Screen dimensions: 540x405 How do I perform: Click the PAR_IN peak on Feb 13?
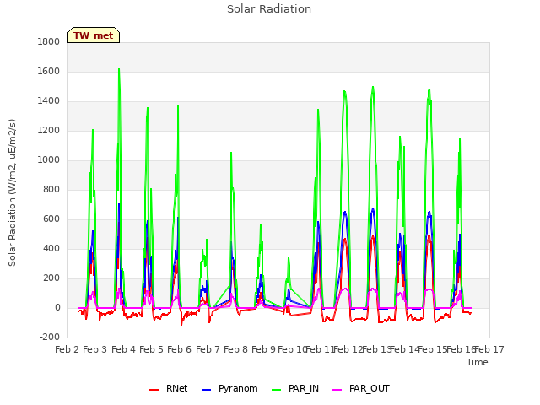373,87
